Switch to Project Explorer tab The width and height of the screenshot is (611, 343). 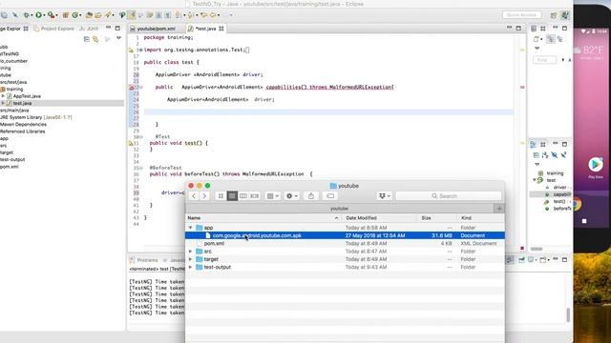click(53, 29)
